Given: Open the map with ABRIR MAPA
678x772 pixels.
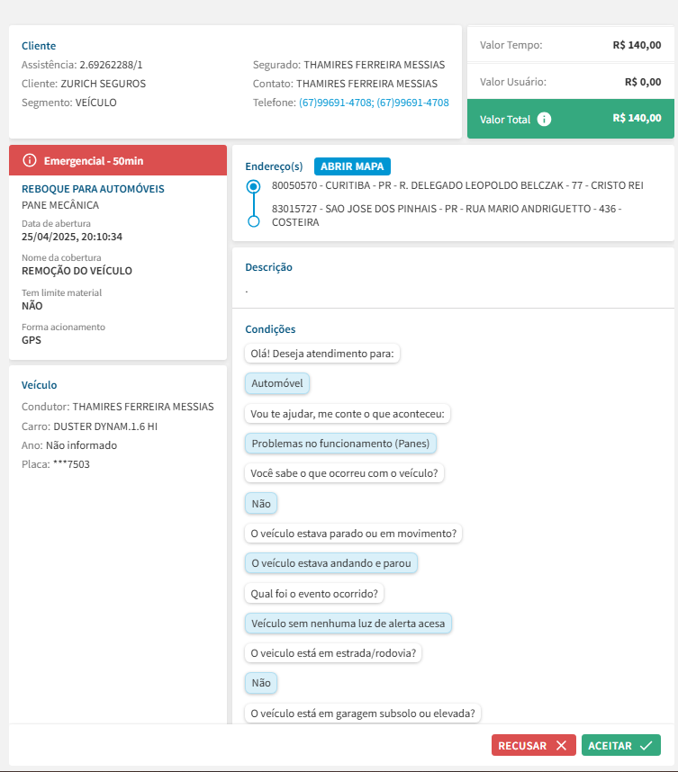Looking at the screenshot, I should tap(353, 166).
